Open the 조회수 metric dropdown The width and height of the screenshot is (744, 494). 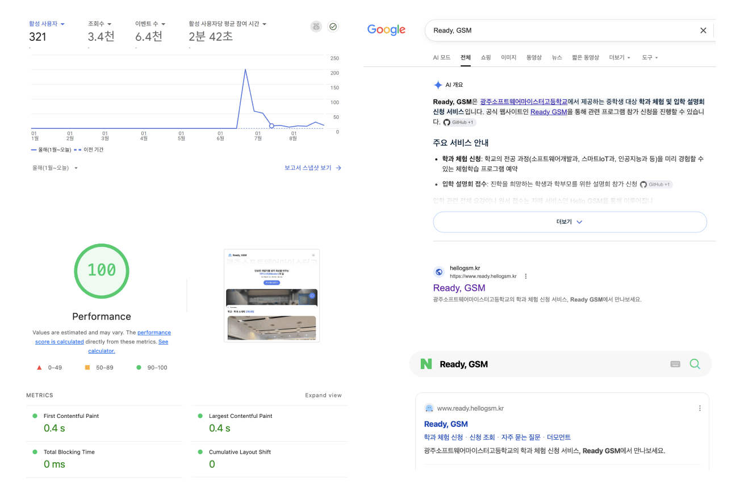click(99, 24)
